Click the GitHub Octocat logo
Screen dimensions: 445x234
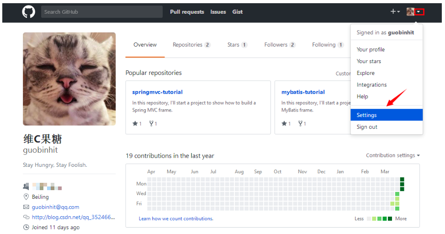[29, 12]
